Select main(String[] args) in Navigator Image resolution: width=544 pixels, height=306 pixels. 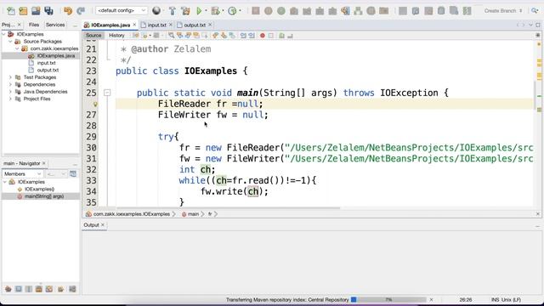pyautogui.click(x=43, y=196)
